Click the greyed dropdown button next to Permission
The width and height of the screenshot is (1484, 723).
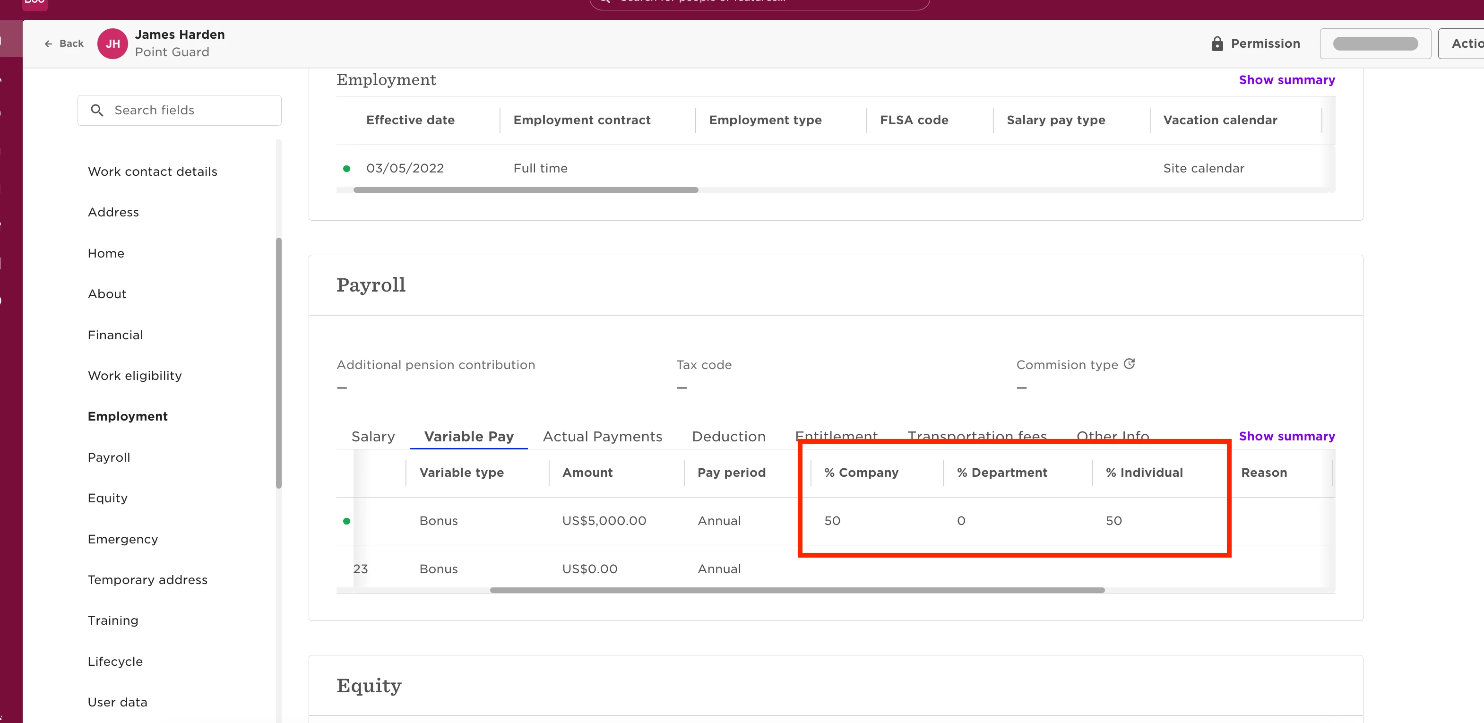click(1375, 44)
